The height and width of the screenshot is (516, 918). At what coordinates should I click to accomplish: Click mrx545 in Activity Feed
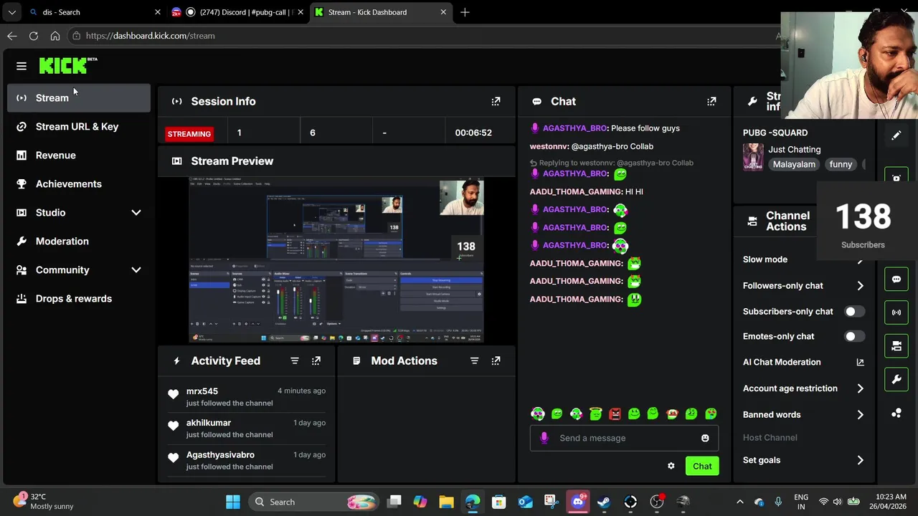[x=202, y=391]
